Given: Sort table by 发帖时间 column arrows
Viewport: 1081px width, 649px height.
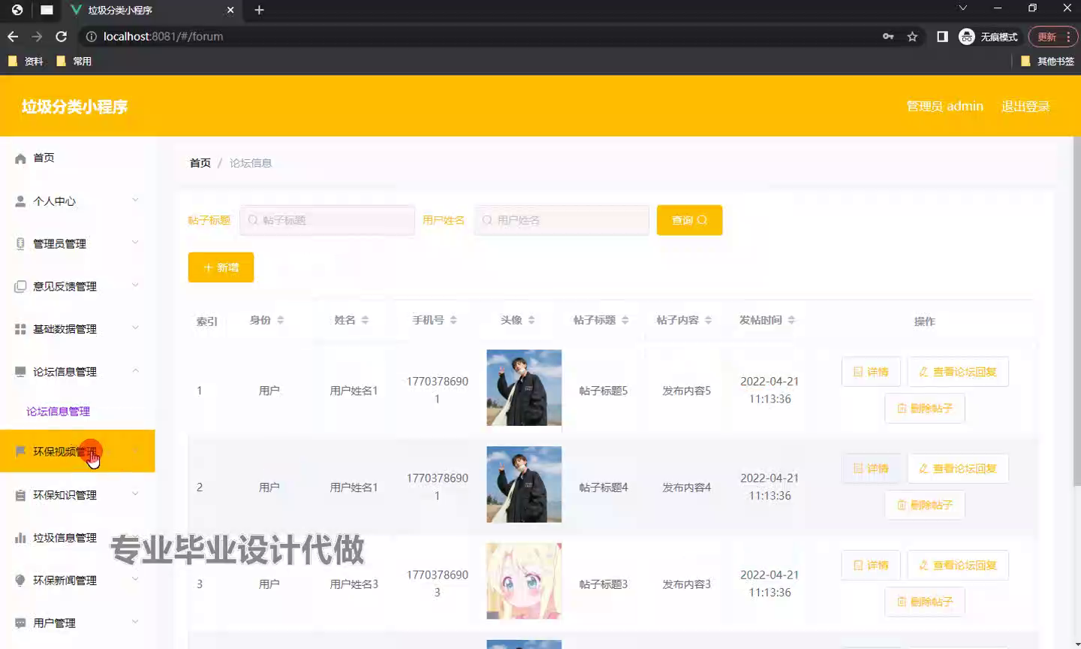Looking at the screenshot, I should point(791,320).
